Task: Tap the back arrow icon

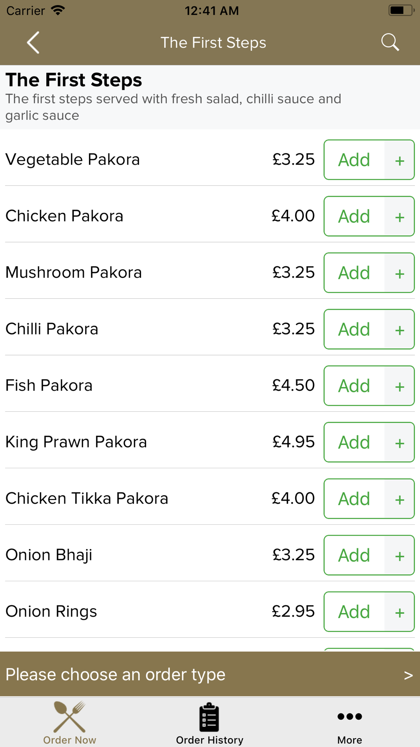Action: [x=33, y=42]
